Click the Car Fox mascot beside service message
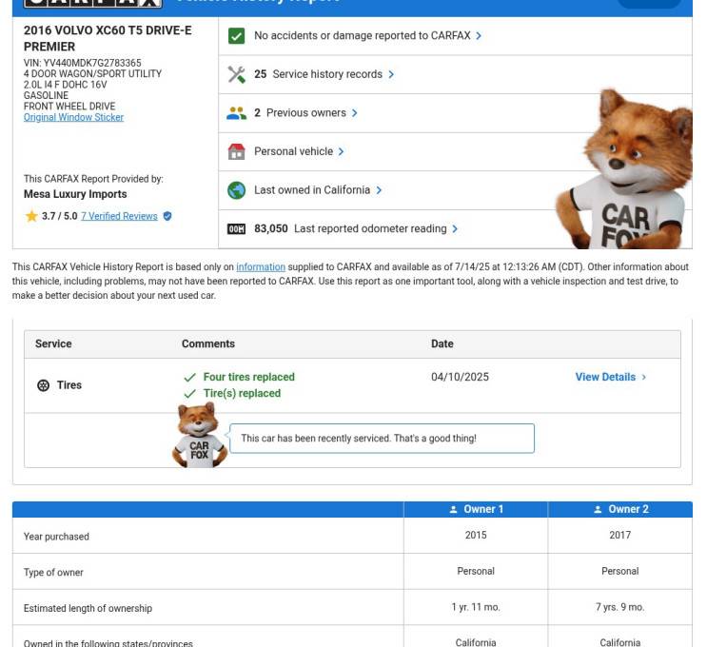Image resolution: width=707 pixels, height=647 pixels. [x=199, y=435]
